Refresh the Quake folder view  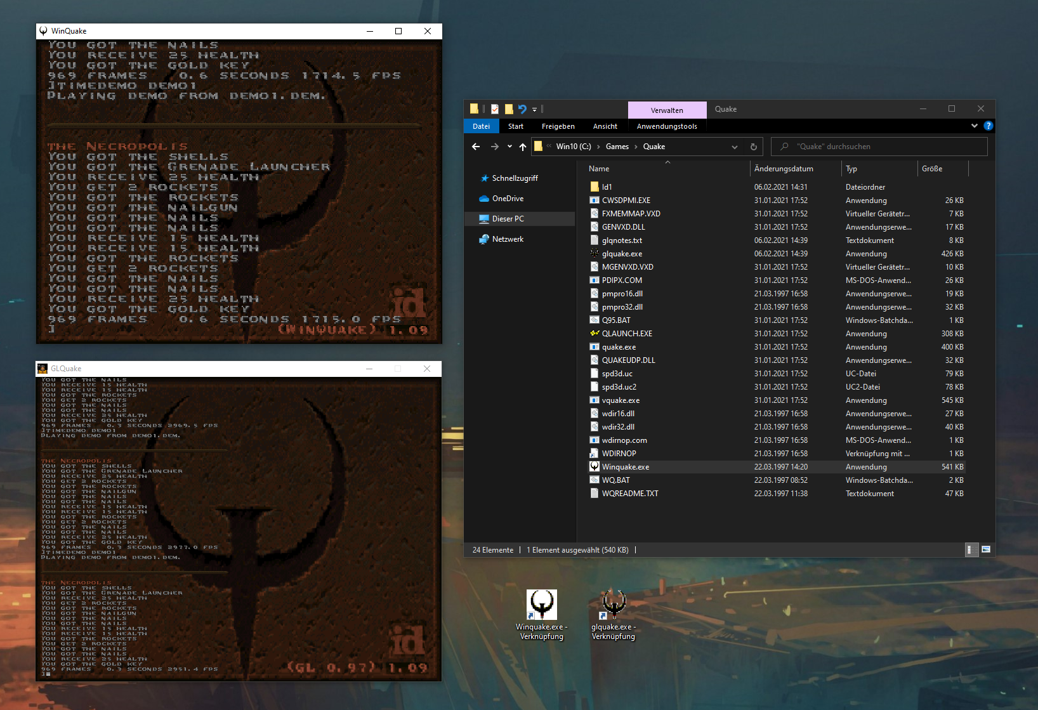(x=754, y=147)
